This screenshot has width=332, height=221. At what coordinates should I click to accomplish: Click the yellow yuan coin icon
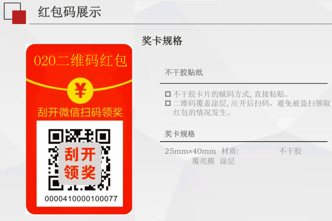(80, 91)
